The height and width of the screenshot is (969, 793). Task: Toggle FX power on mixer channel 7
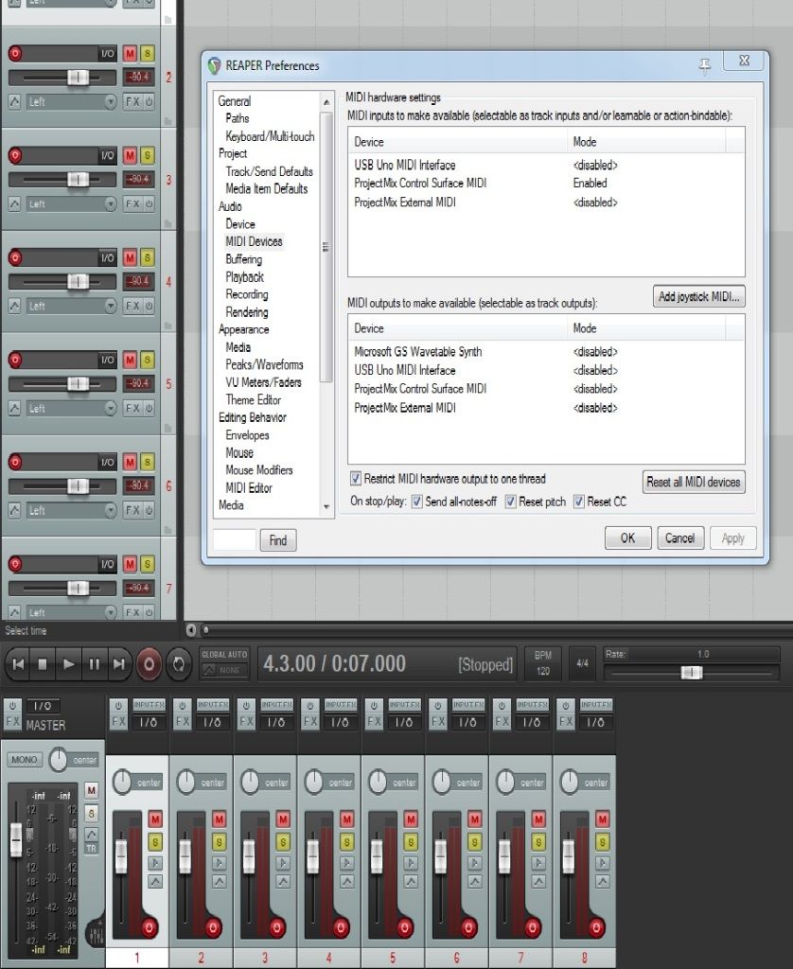502,705
